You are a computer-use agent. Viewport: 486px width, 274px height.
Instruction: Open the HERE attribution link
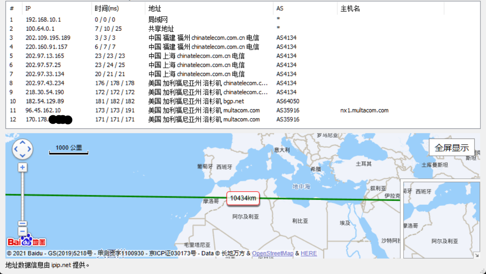click(309, 254)
